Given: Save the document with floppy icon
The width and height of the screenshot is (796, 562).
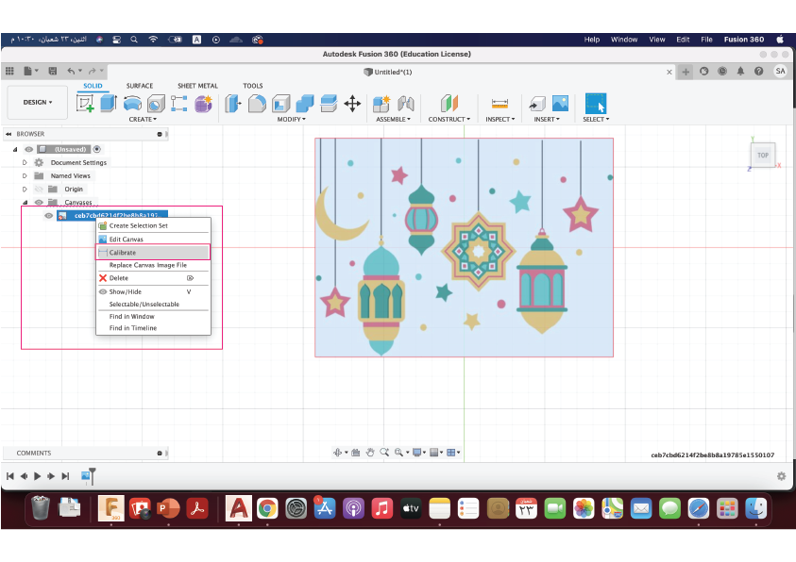Looking at the screenshot, I should pyautogui.click(x=52, y=71).
